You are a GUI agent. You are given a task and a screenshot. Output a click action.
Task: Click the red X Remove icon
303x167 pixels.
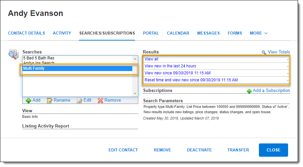click(100, 100)
